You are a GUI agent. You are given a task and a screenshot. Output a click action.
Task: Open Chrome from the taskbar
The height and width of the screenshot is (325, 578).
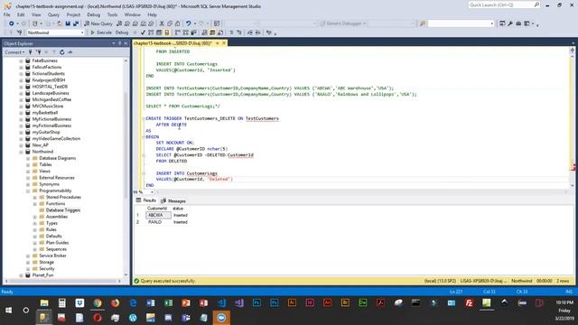coord(98,303)
